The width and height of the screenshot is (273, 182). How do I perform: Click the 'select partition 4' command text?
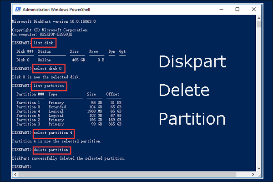[53, 133]
